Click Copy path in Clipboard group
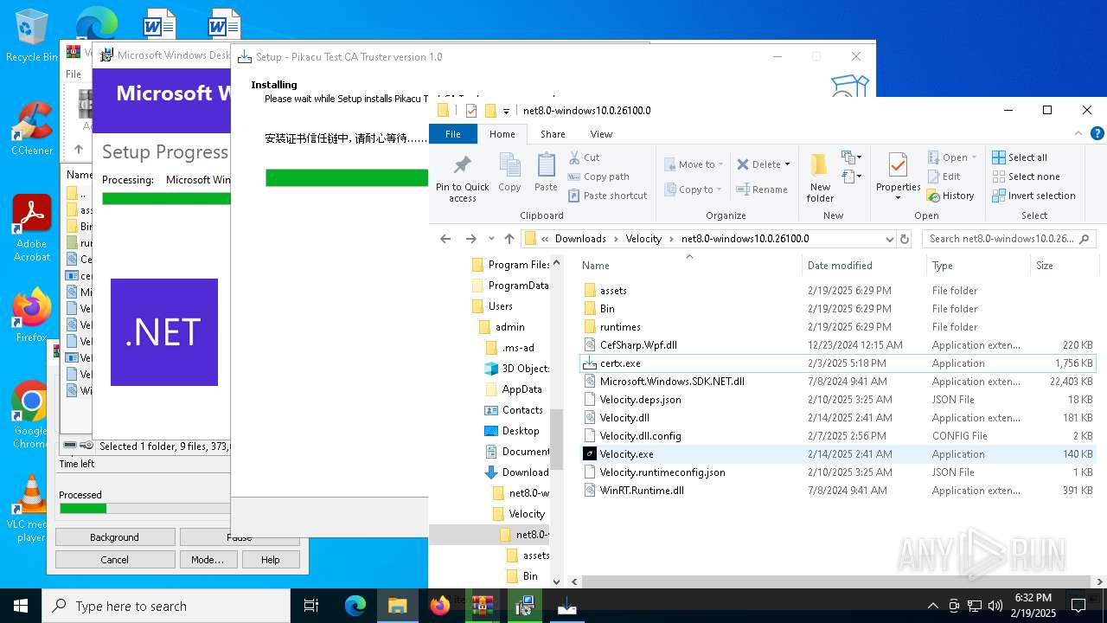 [x=598, y=177]
